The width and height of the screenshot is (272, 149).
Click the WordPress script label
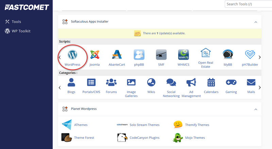point(72,64)
